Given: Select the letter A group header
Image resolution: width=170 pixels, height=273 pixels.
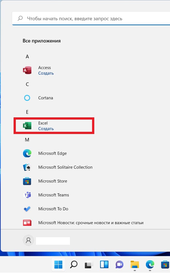Looking at the screenshot, I should [27, 57].
